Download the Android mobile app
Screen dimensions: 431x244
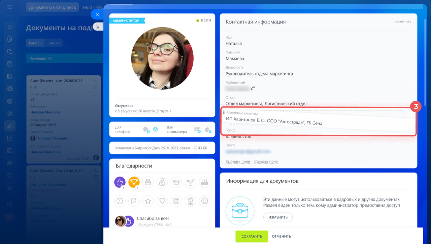146,129
